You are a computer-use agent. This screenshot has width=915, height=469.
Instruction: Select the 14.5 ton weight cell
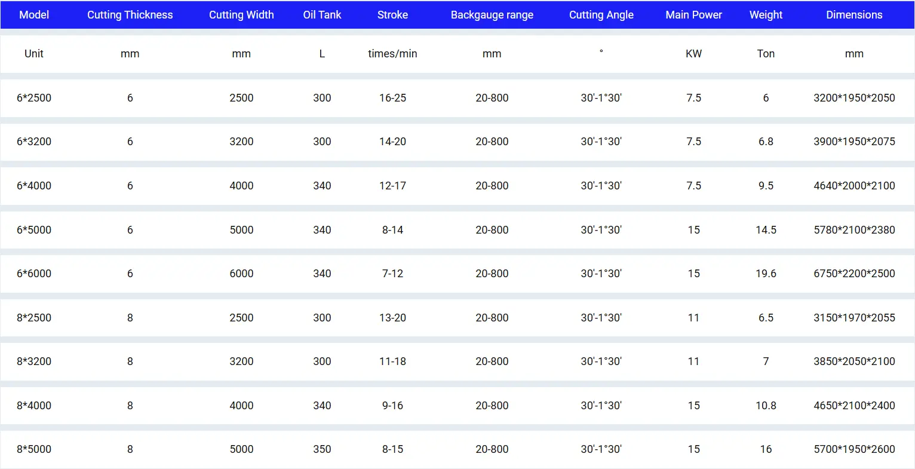[766, 230]
